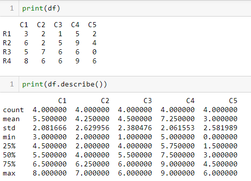Click the mean value 7.250000
The height and width of the screenshot is (181, 251).
point(177,119)
